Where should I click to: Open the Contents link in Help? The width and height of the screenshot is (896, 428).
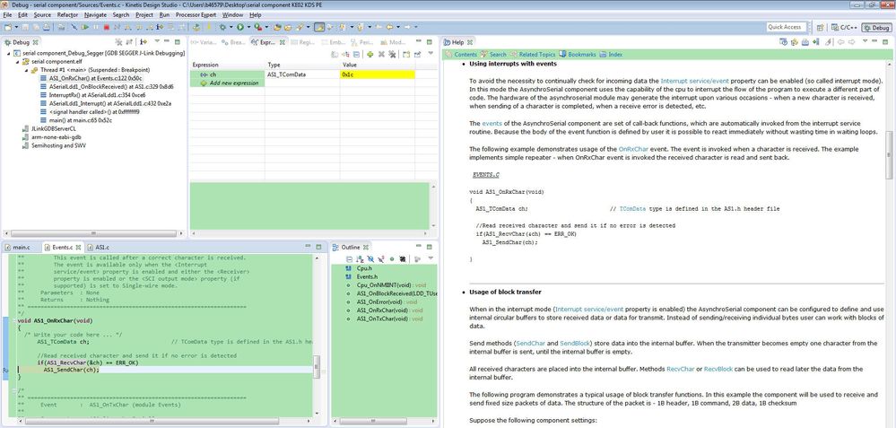(461, 55)
